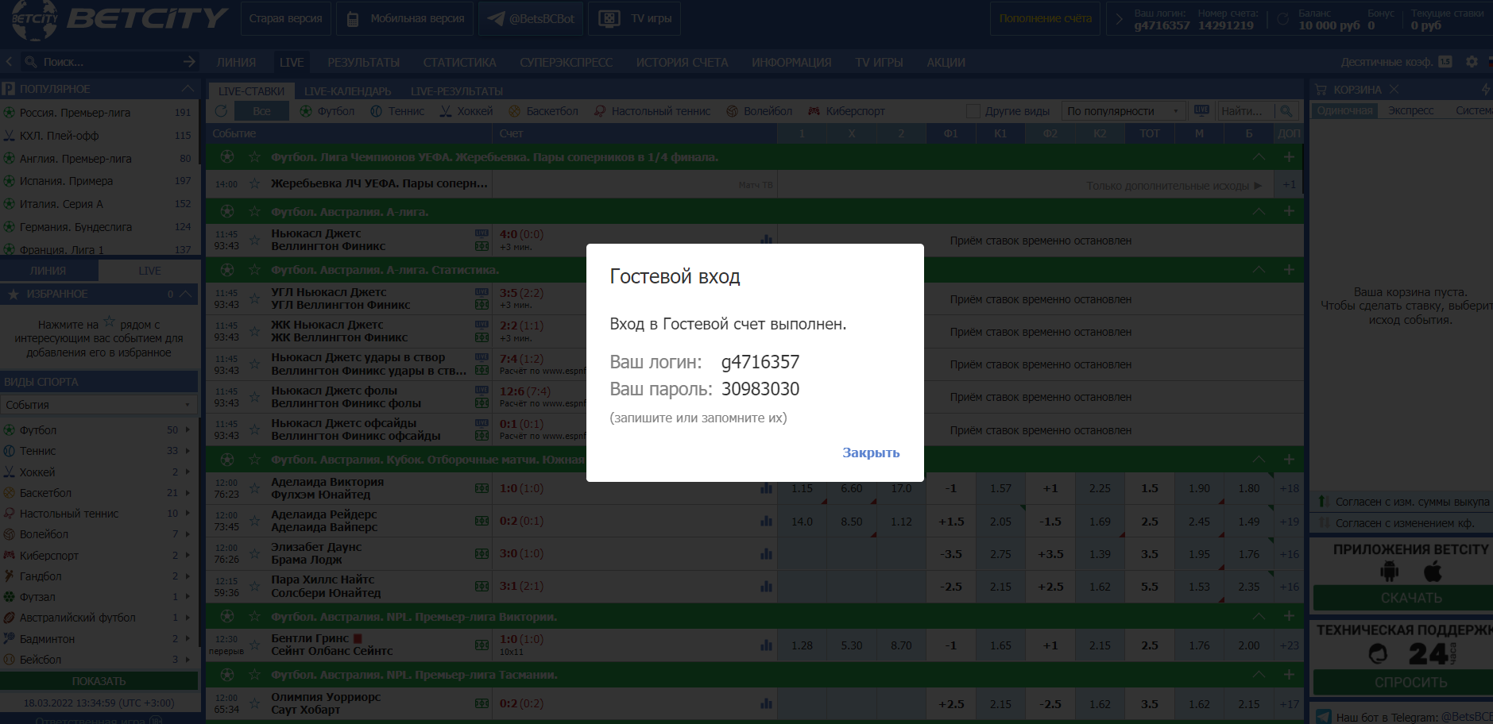
Task: Filter live events by Настольный теннис
Action: click(x=652, y=111)
